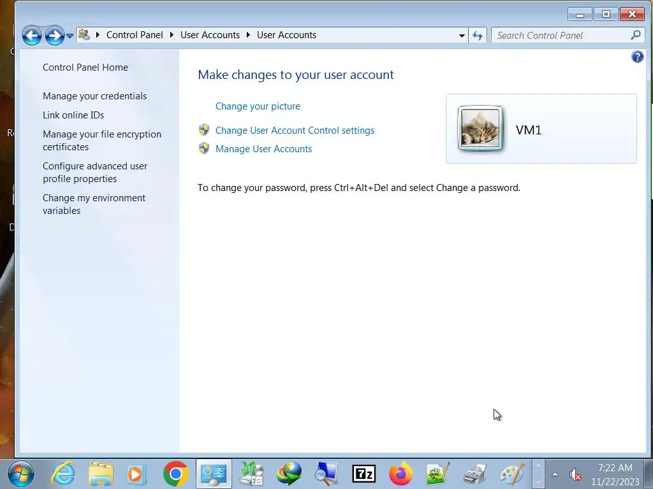
Task: Click the Refresh button beside address bar
Action: [478, 36]
